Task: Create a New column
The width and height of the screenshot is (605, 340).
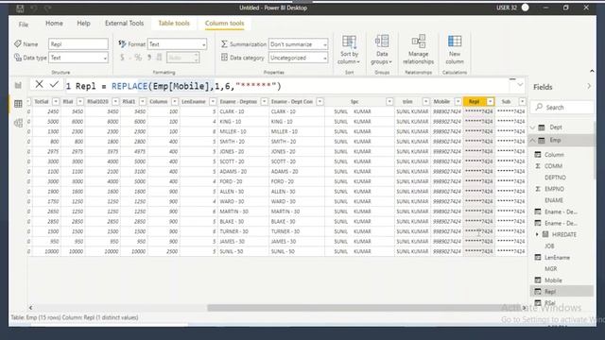Action: [x=455, y=50]
